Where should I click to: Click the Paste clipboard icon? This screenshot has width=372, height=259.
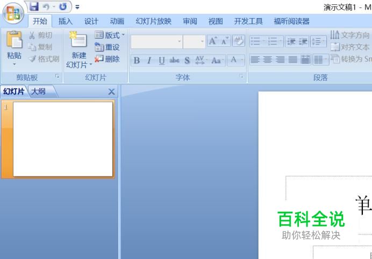click(x=14, y=40)
